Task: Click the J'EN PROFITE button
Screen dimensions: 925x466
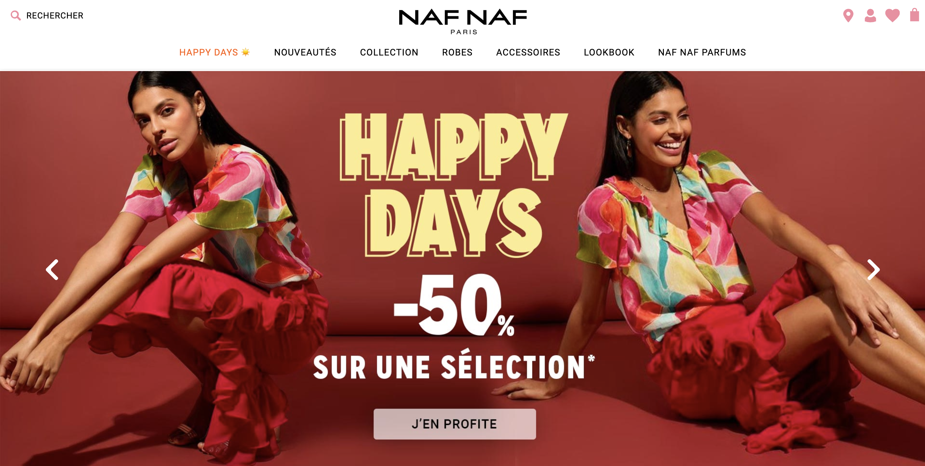Action: click(455, 424)
